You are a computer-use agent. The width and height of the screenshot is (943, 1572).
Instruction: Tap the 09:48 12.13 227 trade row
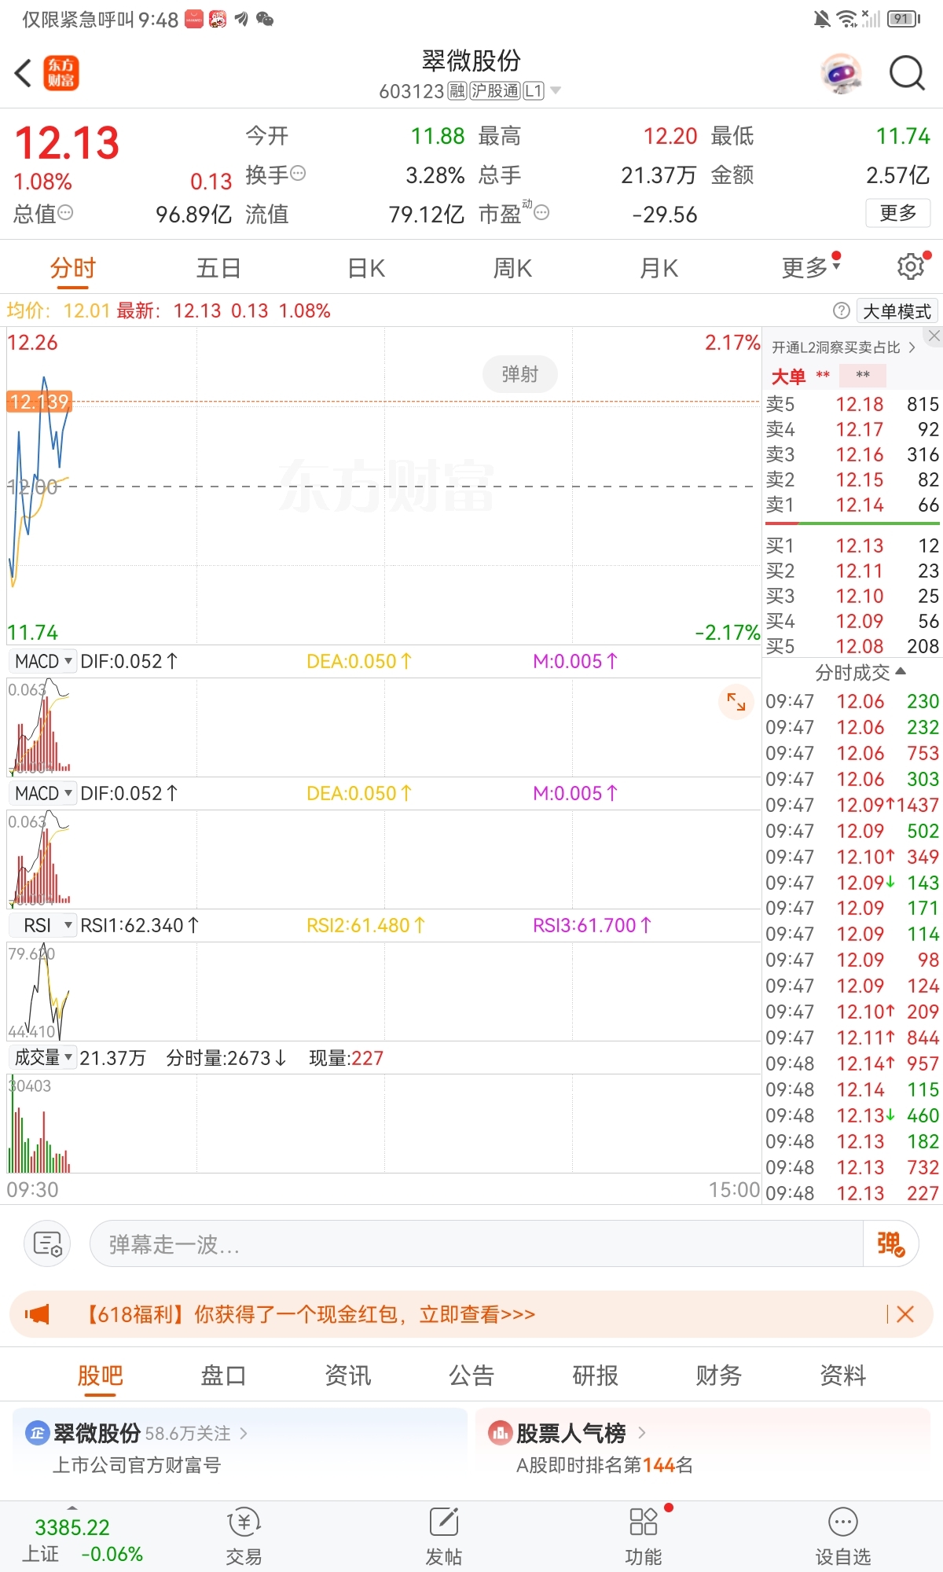pyautogui.click(x=853, y=1193)
